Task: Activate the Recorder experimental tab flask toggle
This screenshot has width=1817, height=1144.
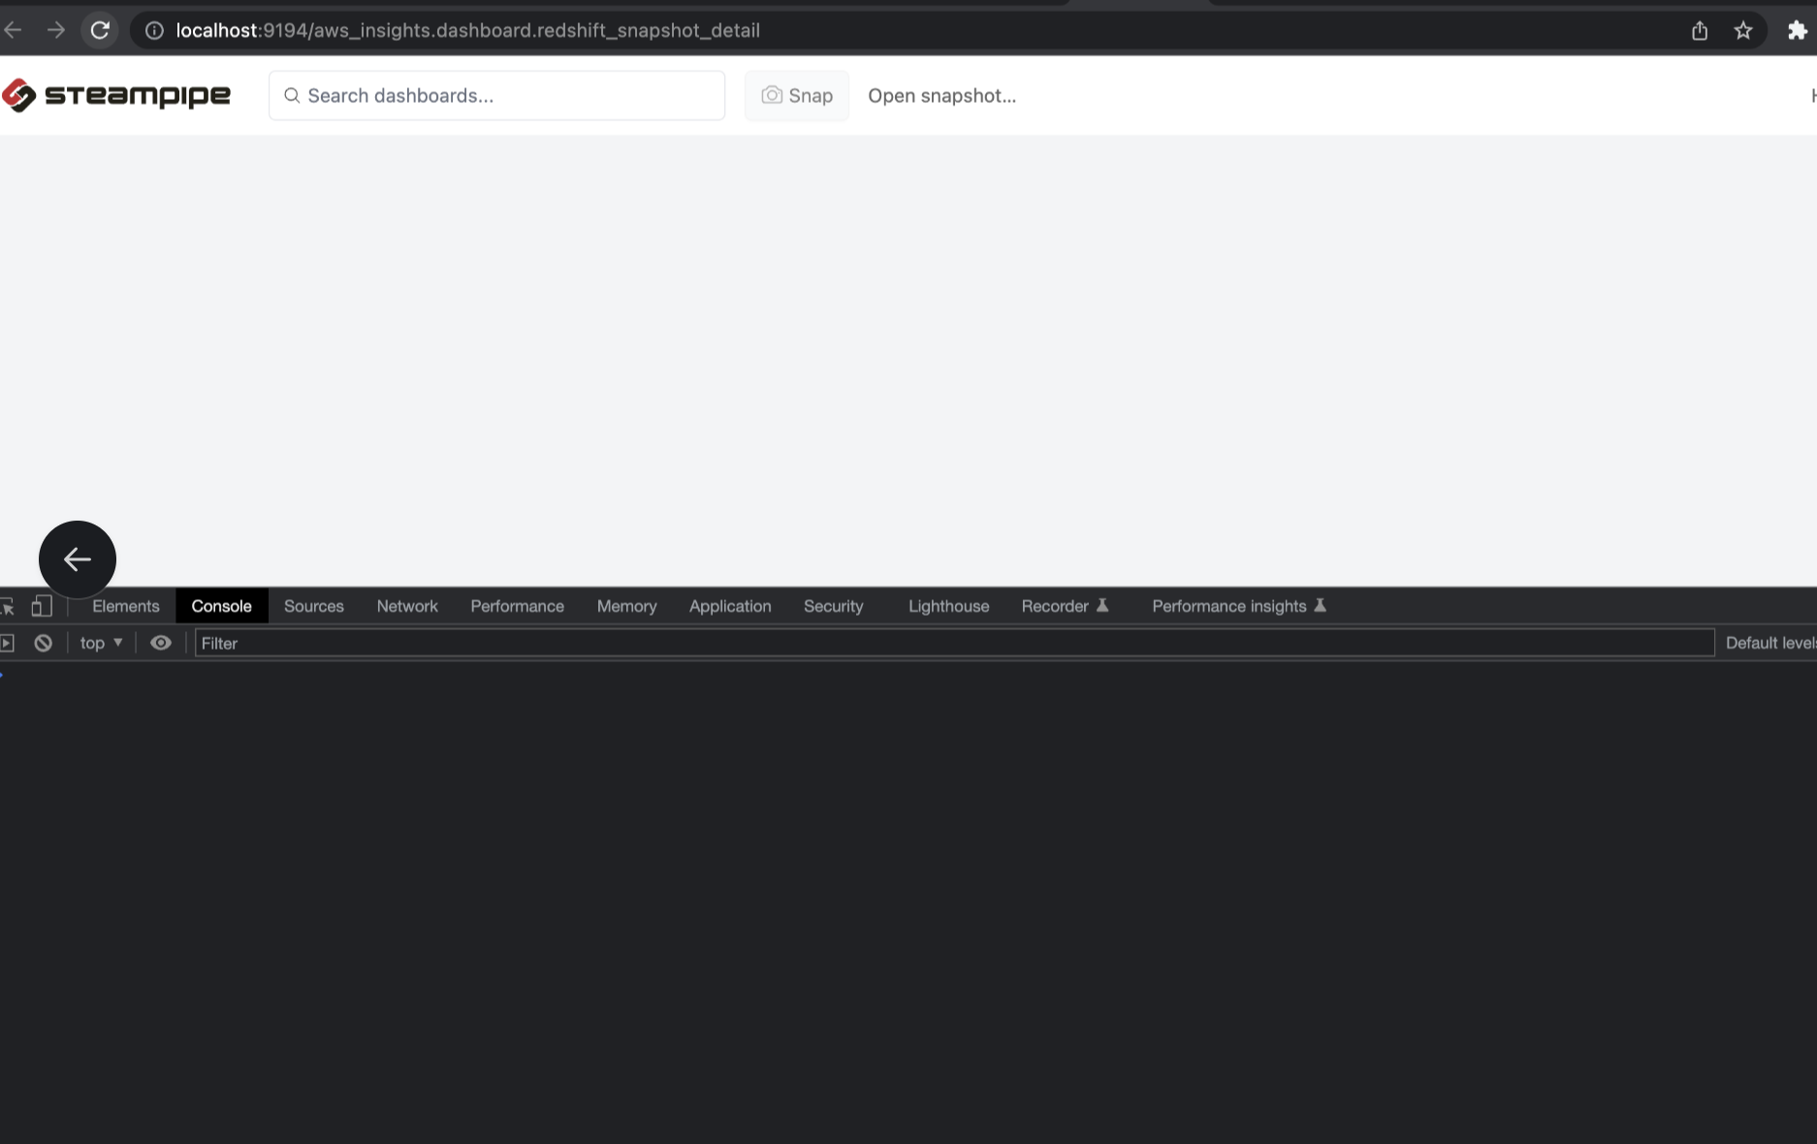Action: pyautogui.click(x=1103, y=605)
